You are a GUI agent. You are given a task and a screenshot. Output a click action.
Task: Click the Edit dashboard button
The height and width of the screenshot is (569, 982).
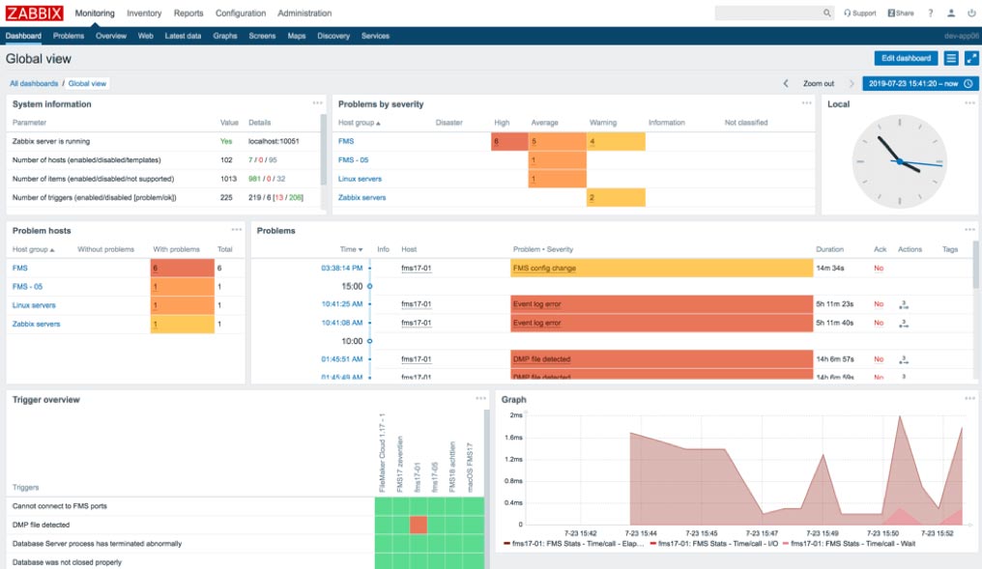(906, 58)
